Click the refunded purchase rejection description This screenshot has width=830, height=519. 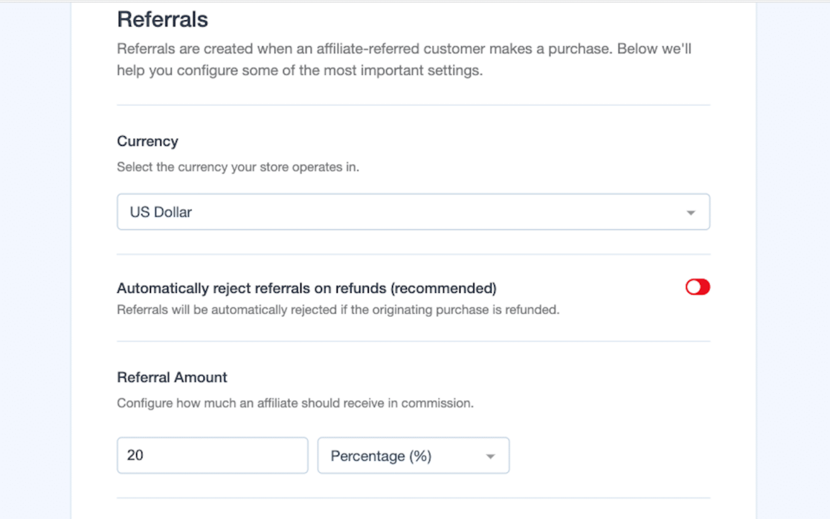click(338, 309)
